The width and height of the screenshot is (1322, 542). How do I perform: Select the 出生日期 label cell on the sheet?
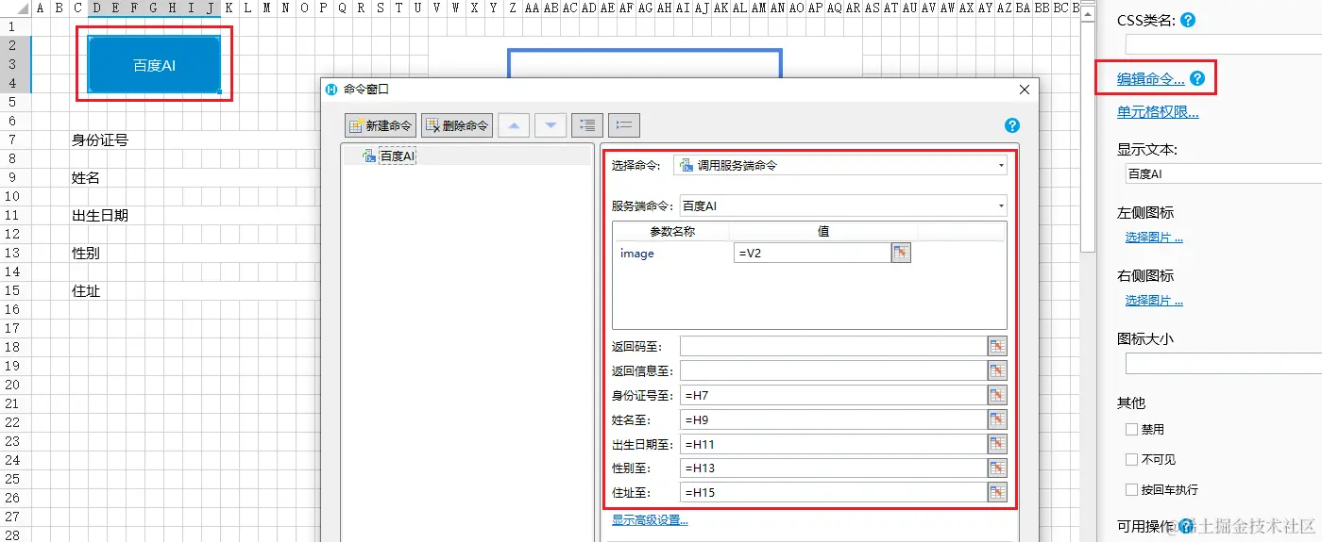click(x=100, y=215)
